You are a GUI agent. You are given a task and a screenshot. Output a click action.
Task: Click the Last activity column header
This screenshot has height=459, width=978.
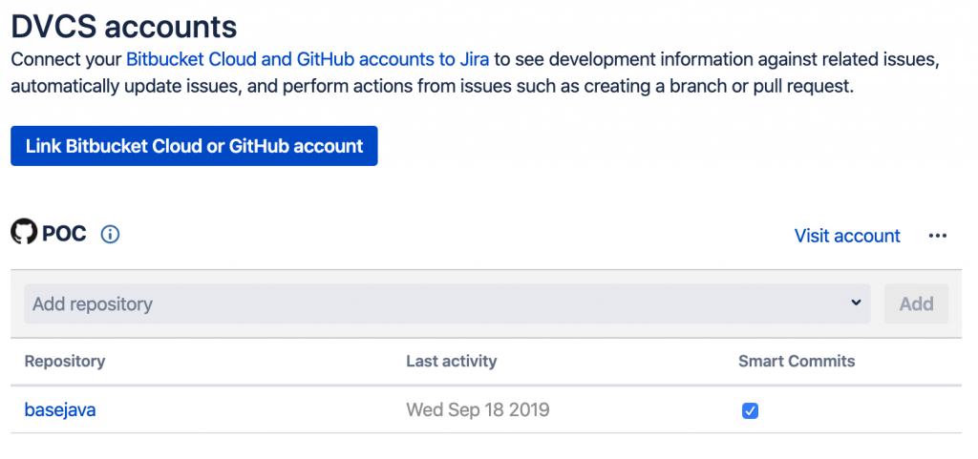pyautogui.click(x=451, y=361)
